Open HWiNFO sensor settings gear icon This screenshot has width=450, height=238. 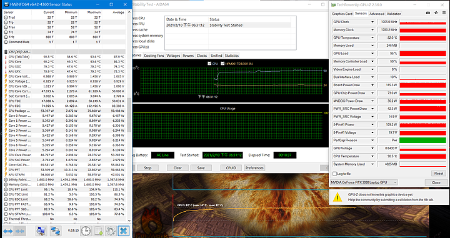click(x=111, y=231)
